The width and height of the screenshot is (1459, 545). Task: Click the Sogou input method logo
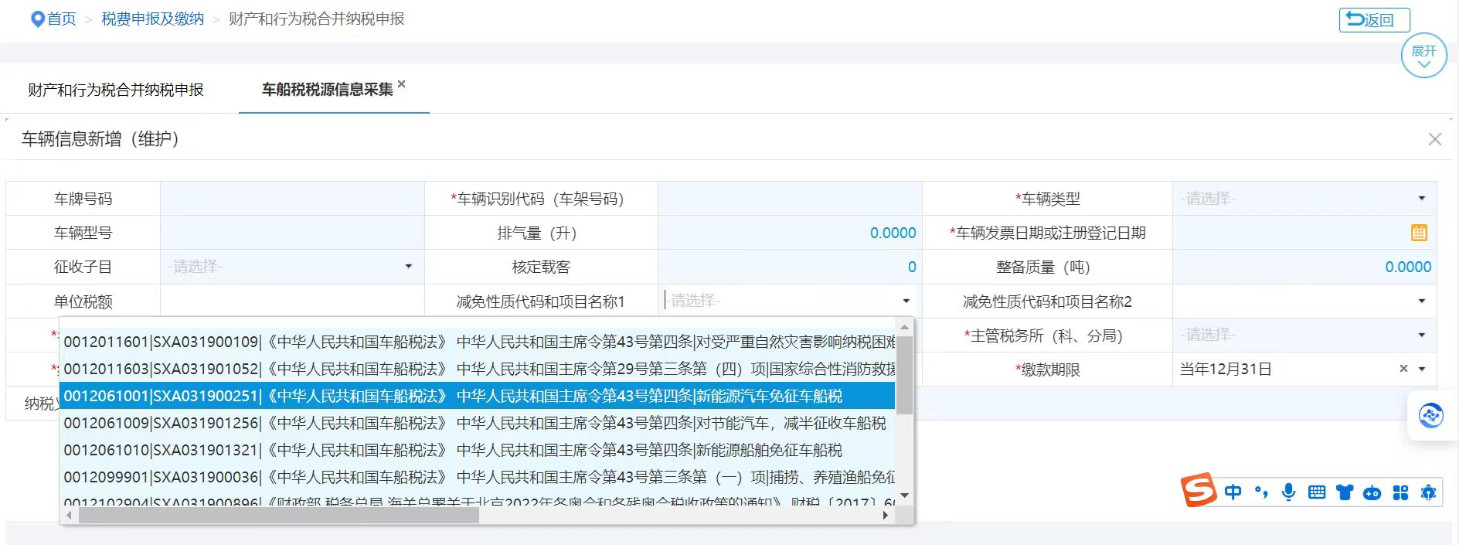point(1198,491)
